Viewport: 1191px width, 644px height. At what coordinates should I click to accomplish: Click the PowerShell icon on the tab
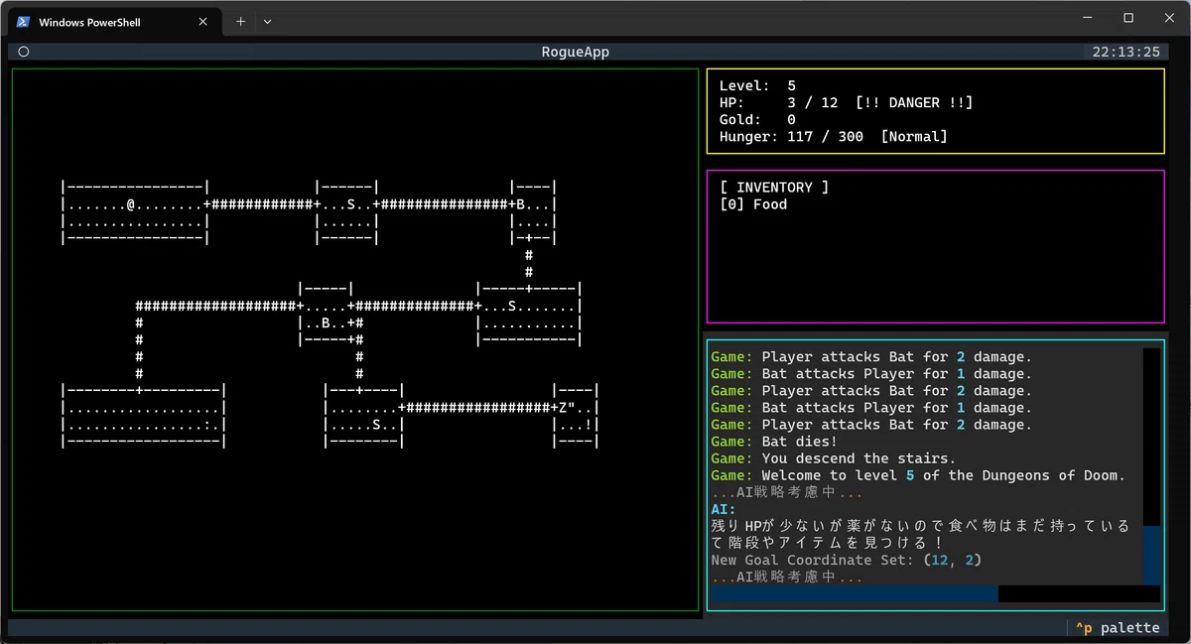tap(23, 21)
